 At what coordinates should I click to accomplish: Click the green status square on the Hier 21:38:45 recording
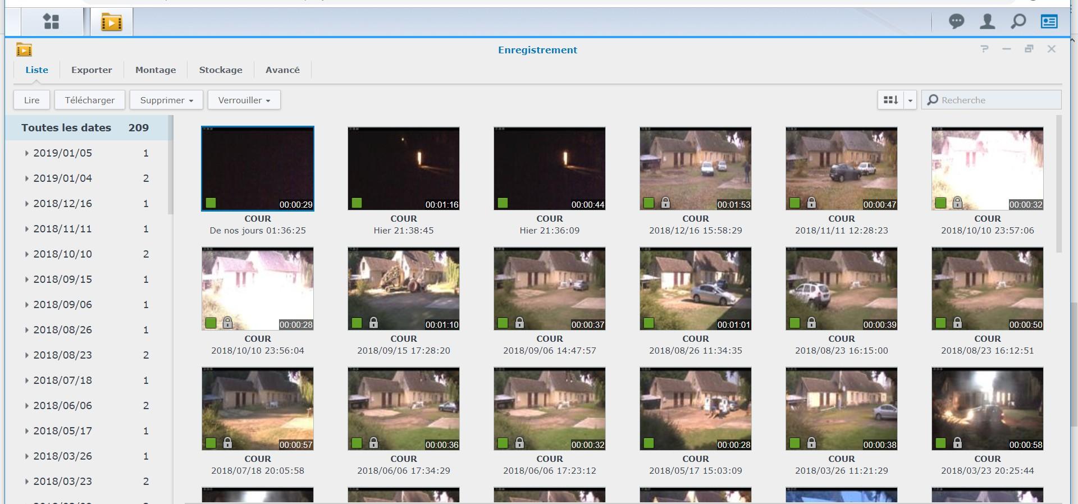pyautogui.click(x=357, y=203)
